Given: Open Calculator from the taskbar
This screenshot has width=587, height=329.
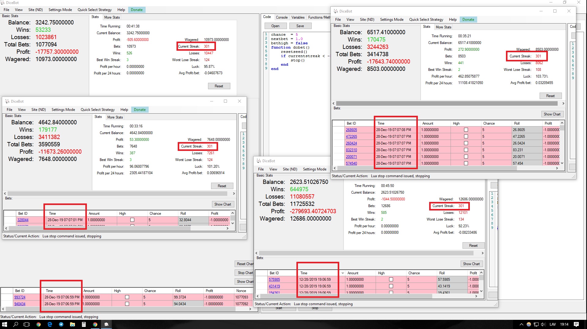Looking at the screenshot, I should 84,324.
